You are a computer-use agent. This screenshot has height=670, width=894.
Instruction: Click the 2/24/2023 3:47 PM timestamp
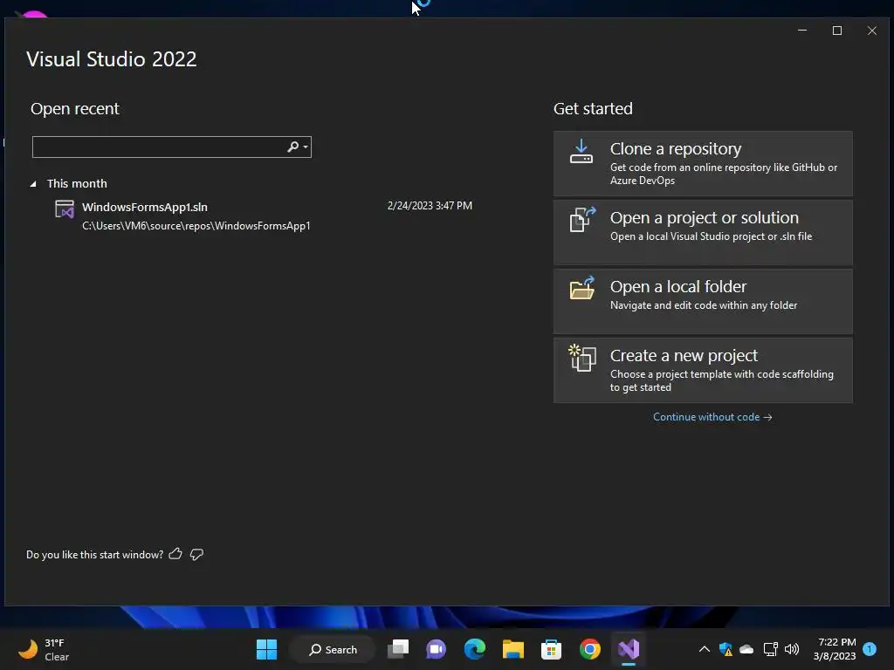pyautogui.click(x=430, y=206)
